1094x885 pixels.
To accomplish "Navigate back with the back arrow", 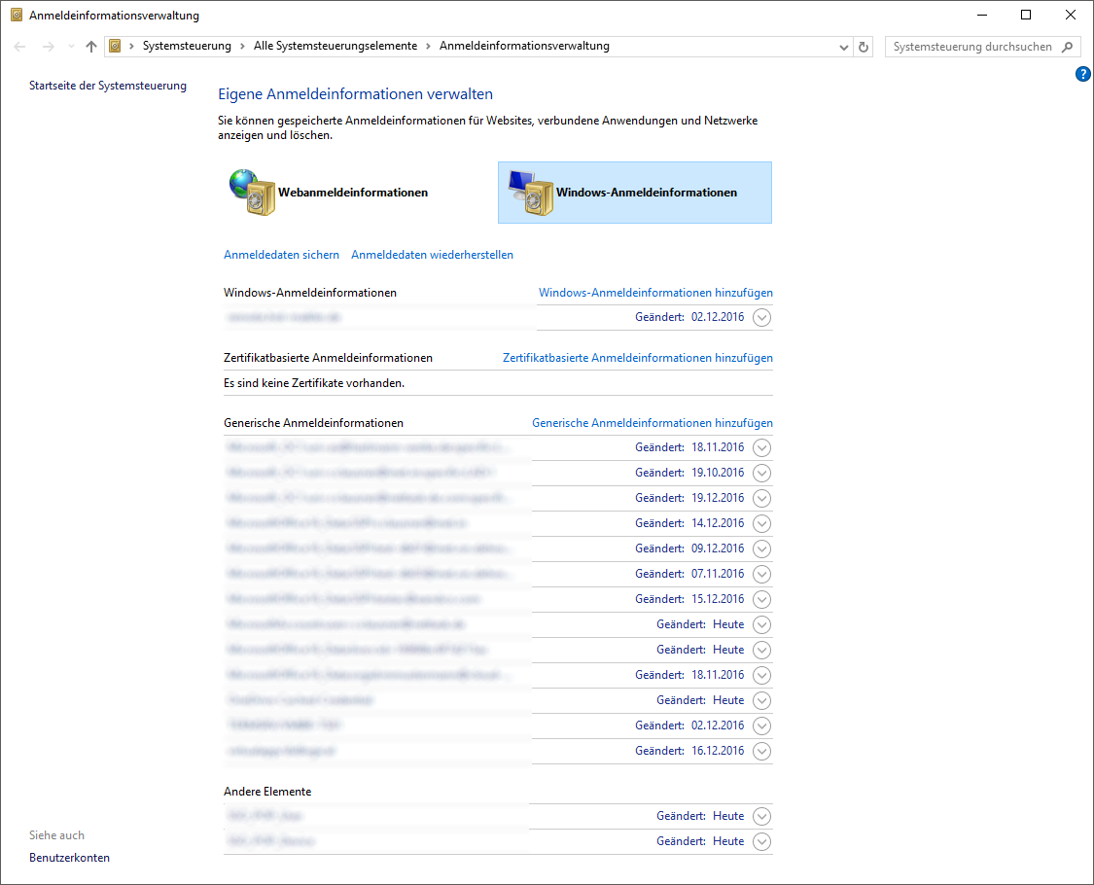I will [19, 47].
